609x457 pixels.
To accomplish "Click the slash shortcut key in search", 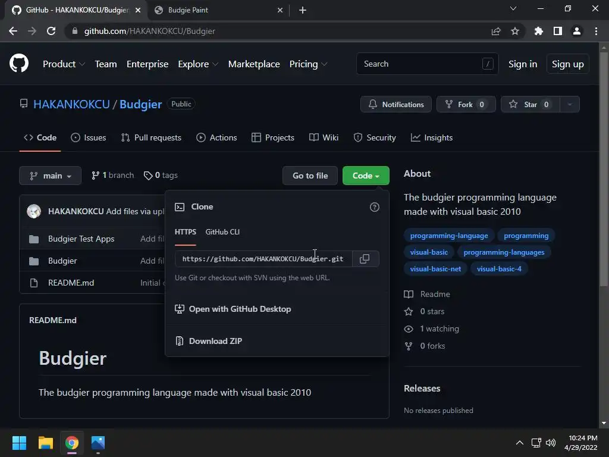I will pyautogui.click(x=488, y=64).
